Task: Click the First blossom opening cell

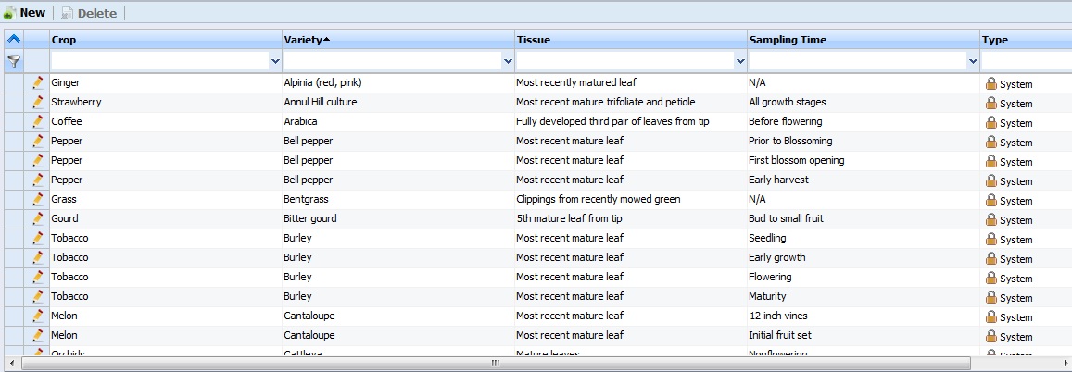Action: pyautogui.click(x=863, y=160)
